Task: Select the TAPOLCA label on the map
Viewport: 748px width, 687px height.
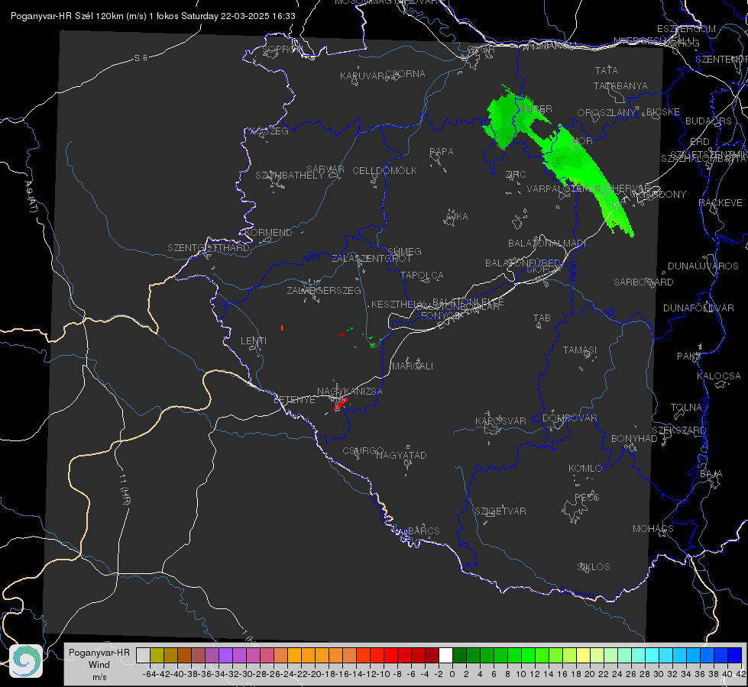Action: point(422,275)
